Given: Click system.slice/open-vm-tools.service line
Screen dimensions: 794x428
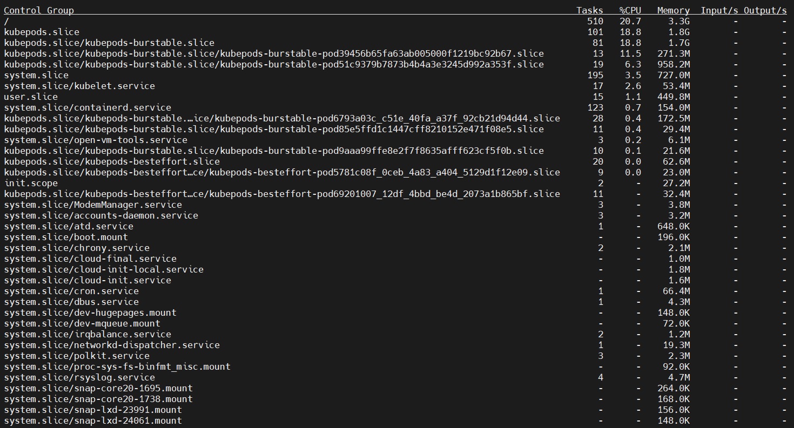Looking at the screenshot, I should click(96, 140).
